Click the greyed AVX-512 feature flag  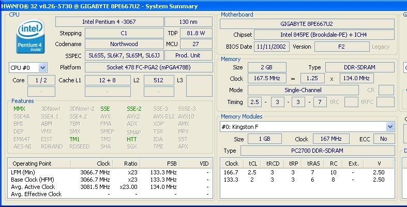pos(164,116)
